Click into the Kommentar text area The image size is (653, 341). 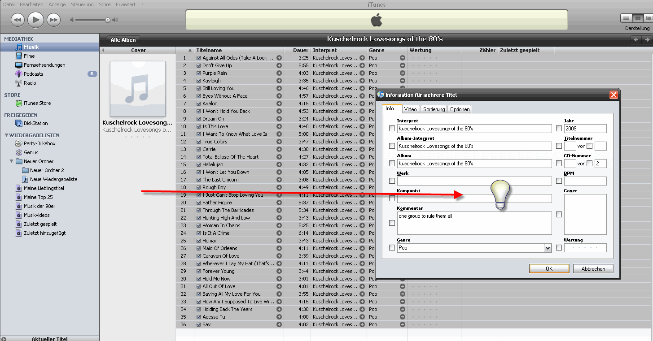474,223
